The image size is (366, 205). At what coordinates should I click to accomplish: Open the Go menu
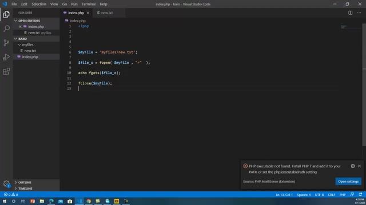(x=65, y=4)
